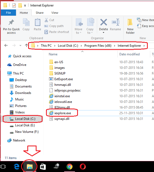
Task: Create a New folder from ribbon
Action: click(130, 26)
